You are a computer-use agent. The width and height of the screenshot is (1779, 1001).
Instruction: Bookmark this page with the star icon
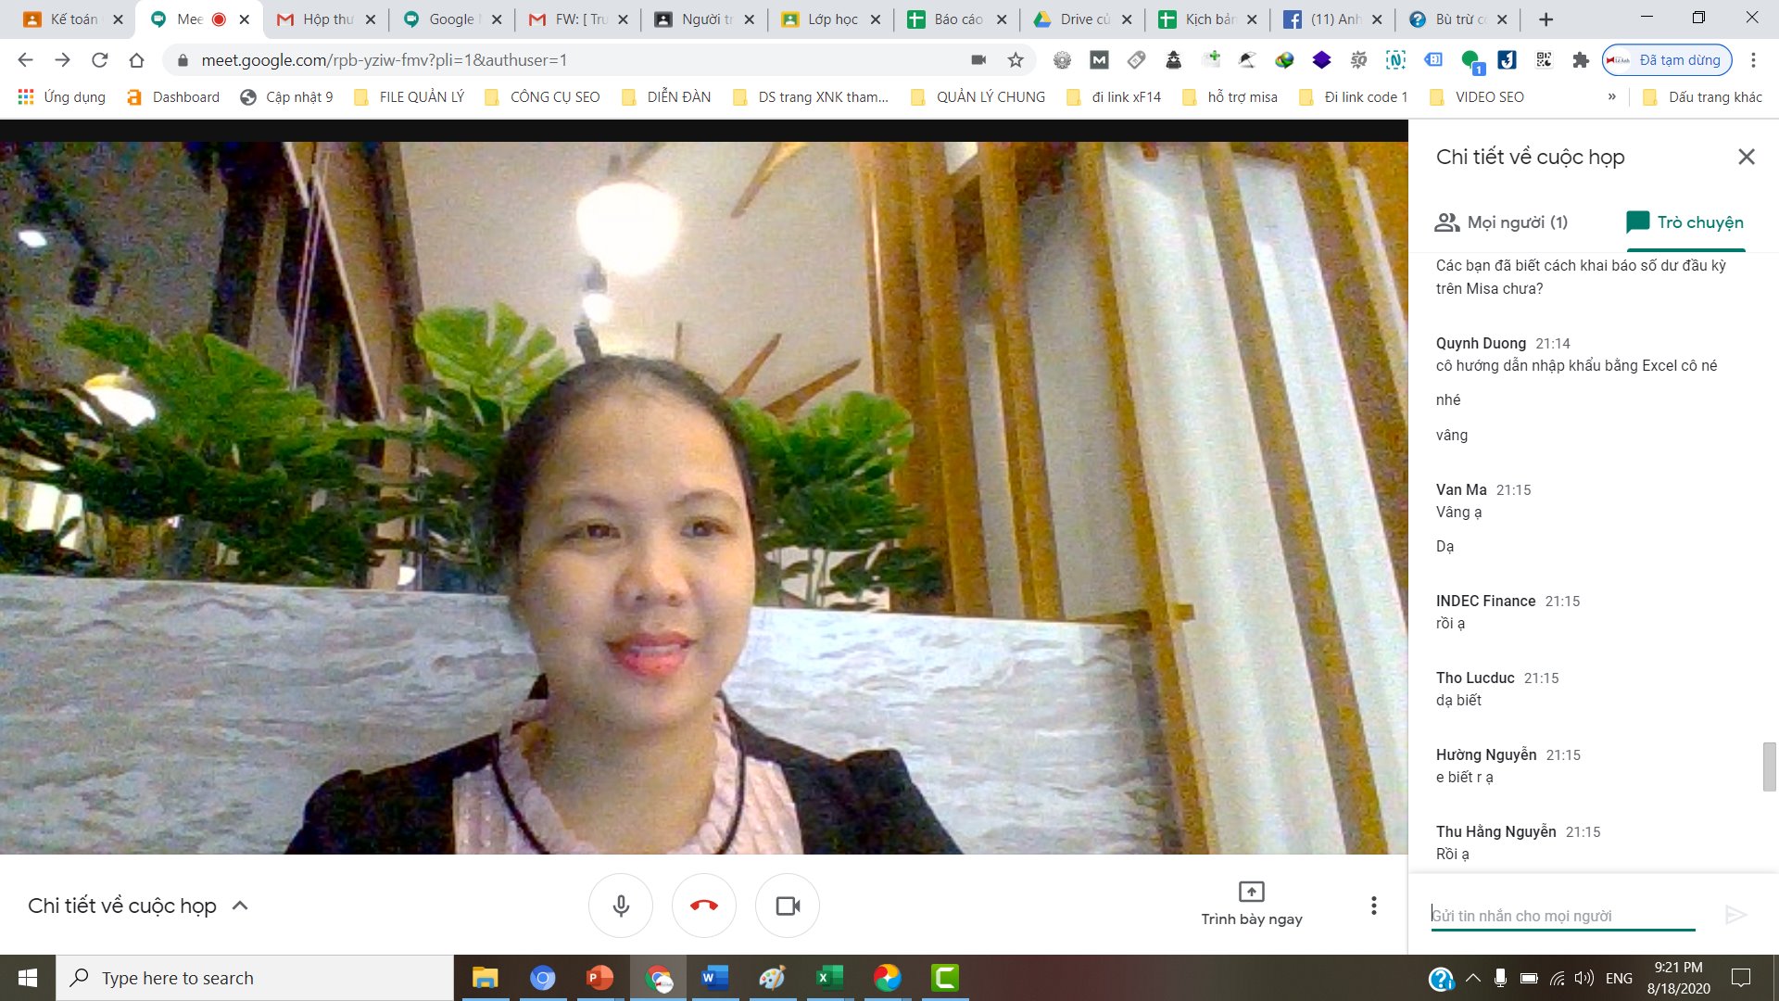click(1016, 60)
